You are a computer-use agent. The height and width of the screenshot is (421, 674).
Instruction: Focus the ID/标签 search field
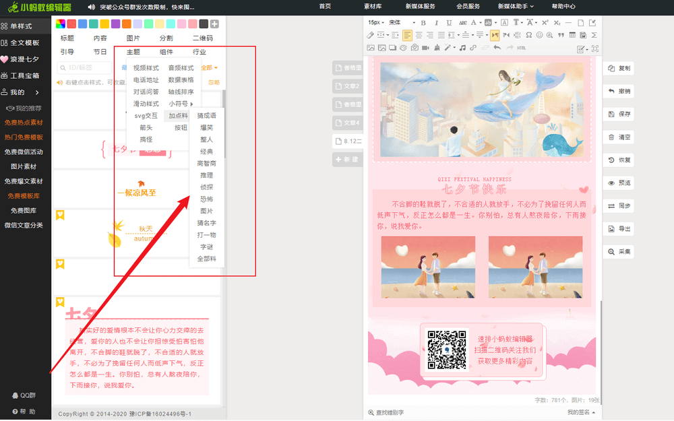point(84,67)
